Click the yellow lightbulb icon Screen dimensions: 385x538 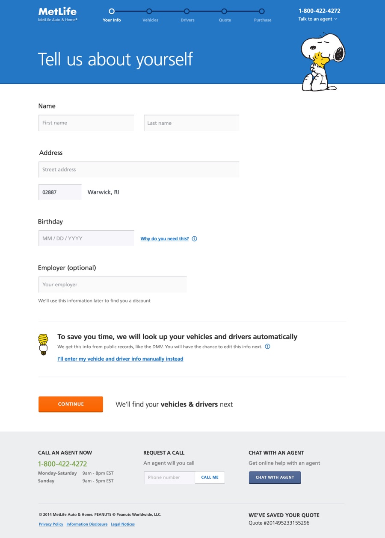coord(43,344)
